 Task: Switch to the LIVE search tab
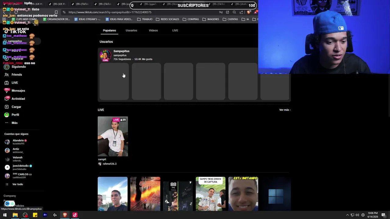pyautogui.click(x=175, y=30)
